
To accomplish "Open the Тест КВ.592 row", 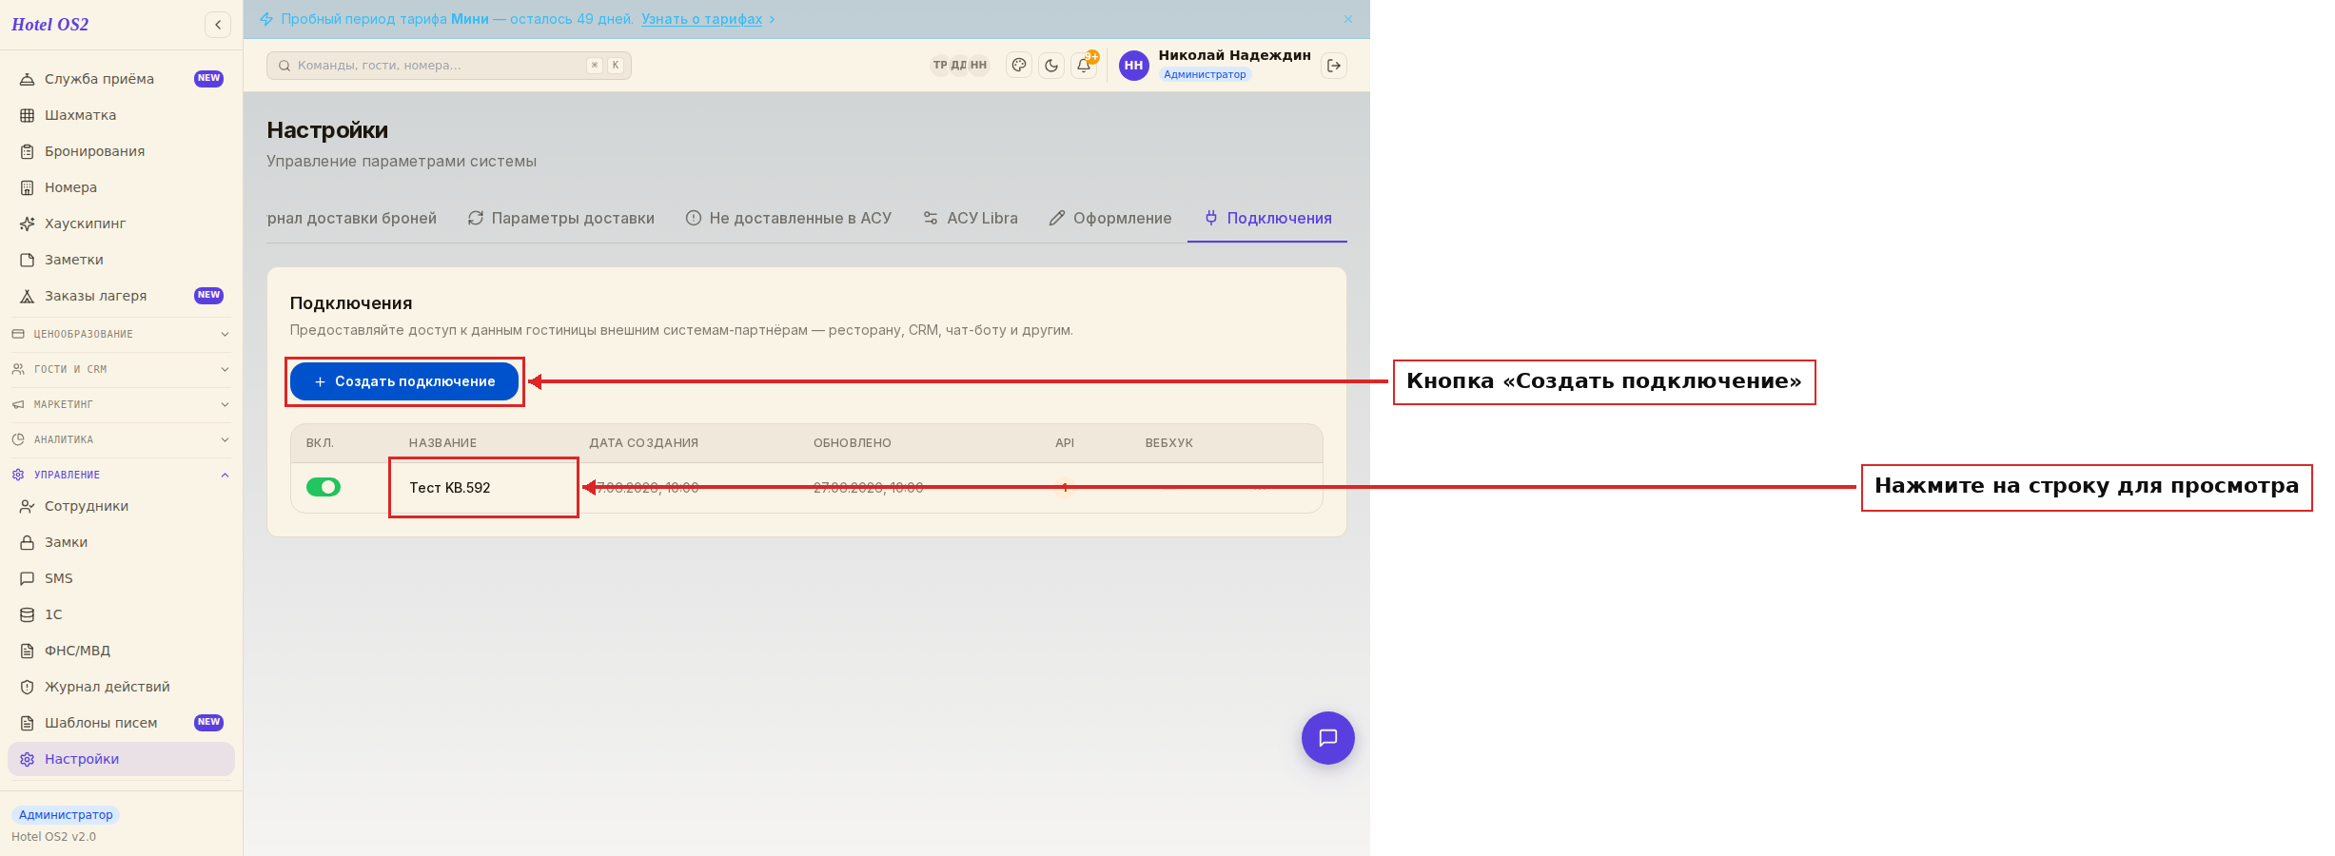I will click(807, 488).
